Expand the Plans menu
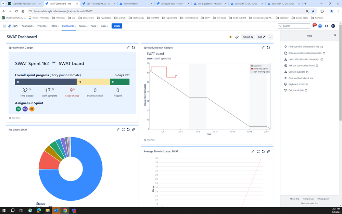The image size is (342, 214). click(x=94, y=26)
